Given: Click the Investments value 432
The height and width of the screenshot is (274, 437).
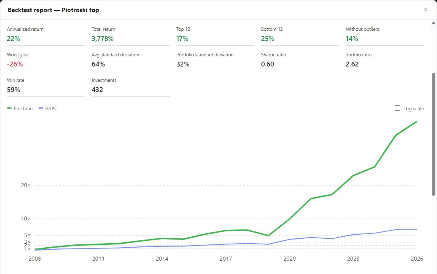Looking at the screenshot, I should click(x=97, y=90).
